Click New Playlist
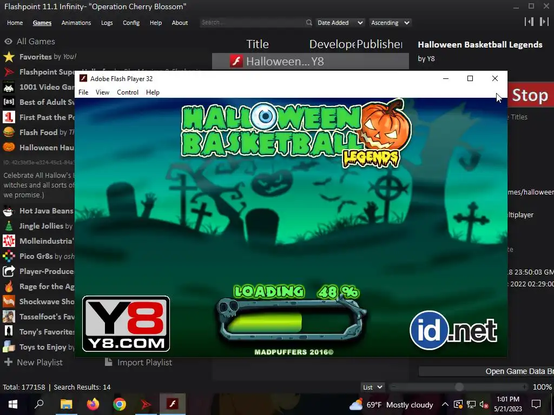The width and height of the screenshot is (554, 415). tap(33, 363)
